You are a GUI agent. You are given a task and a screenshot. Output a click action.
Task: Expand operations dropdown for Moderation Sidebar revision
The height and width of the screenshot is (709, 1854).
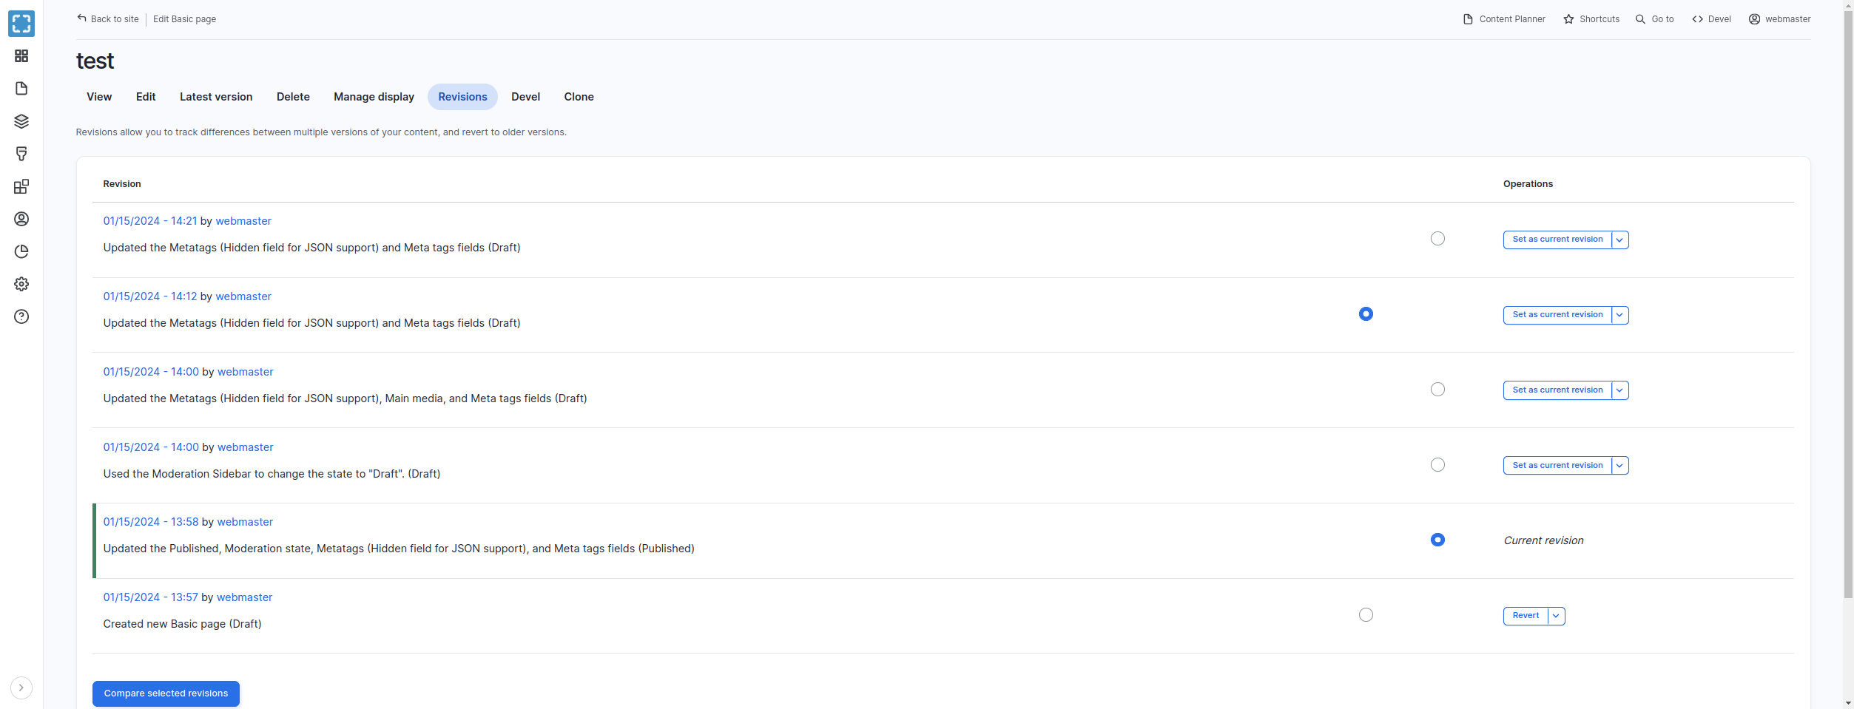[1619, 466]
